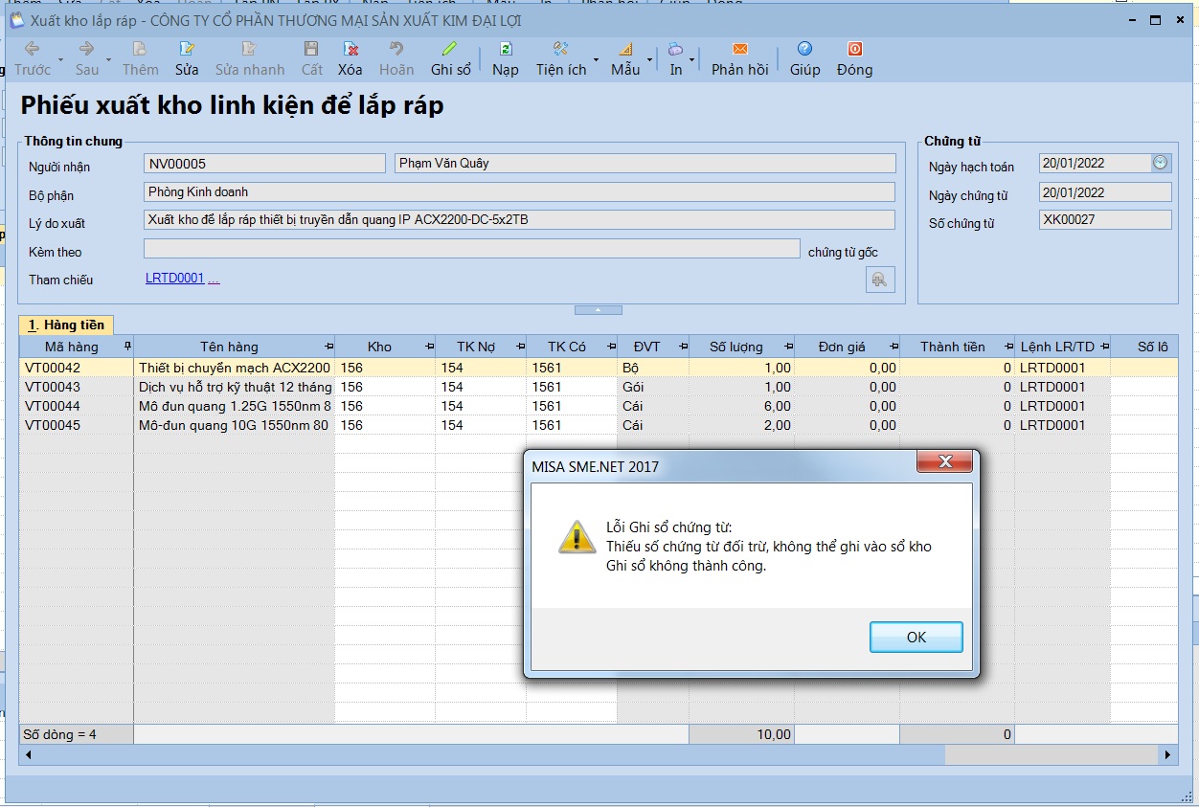Screen dimensions: 1199x807
Task: Click the Hoãn (undo) toolbar icon
Action: pyautogui.click(x=396, y=49)
